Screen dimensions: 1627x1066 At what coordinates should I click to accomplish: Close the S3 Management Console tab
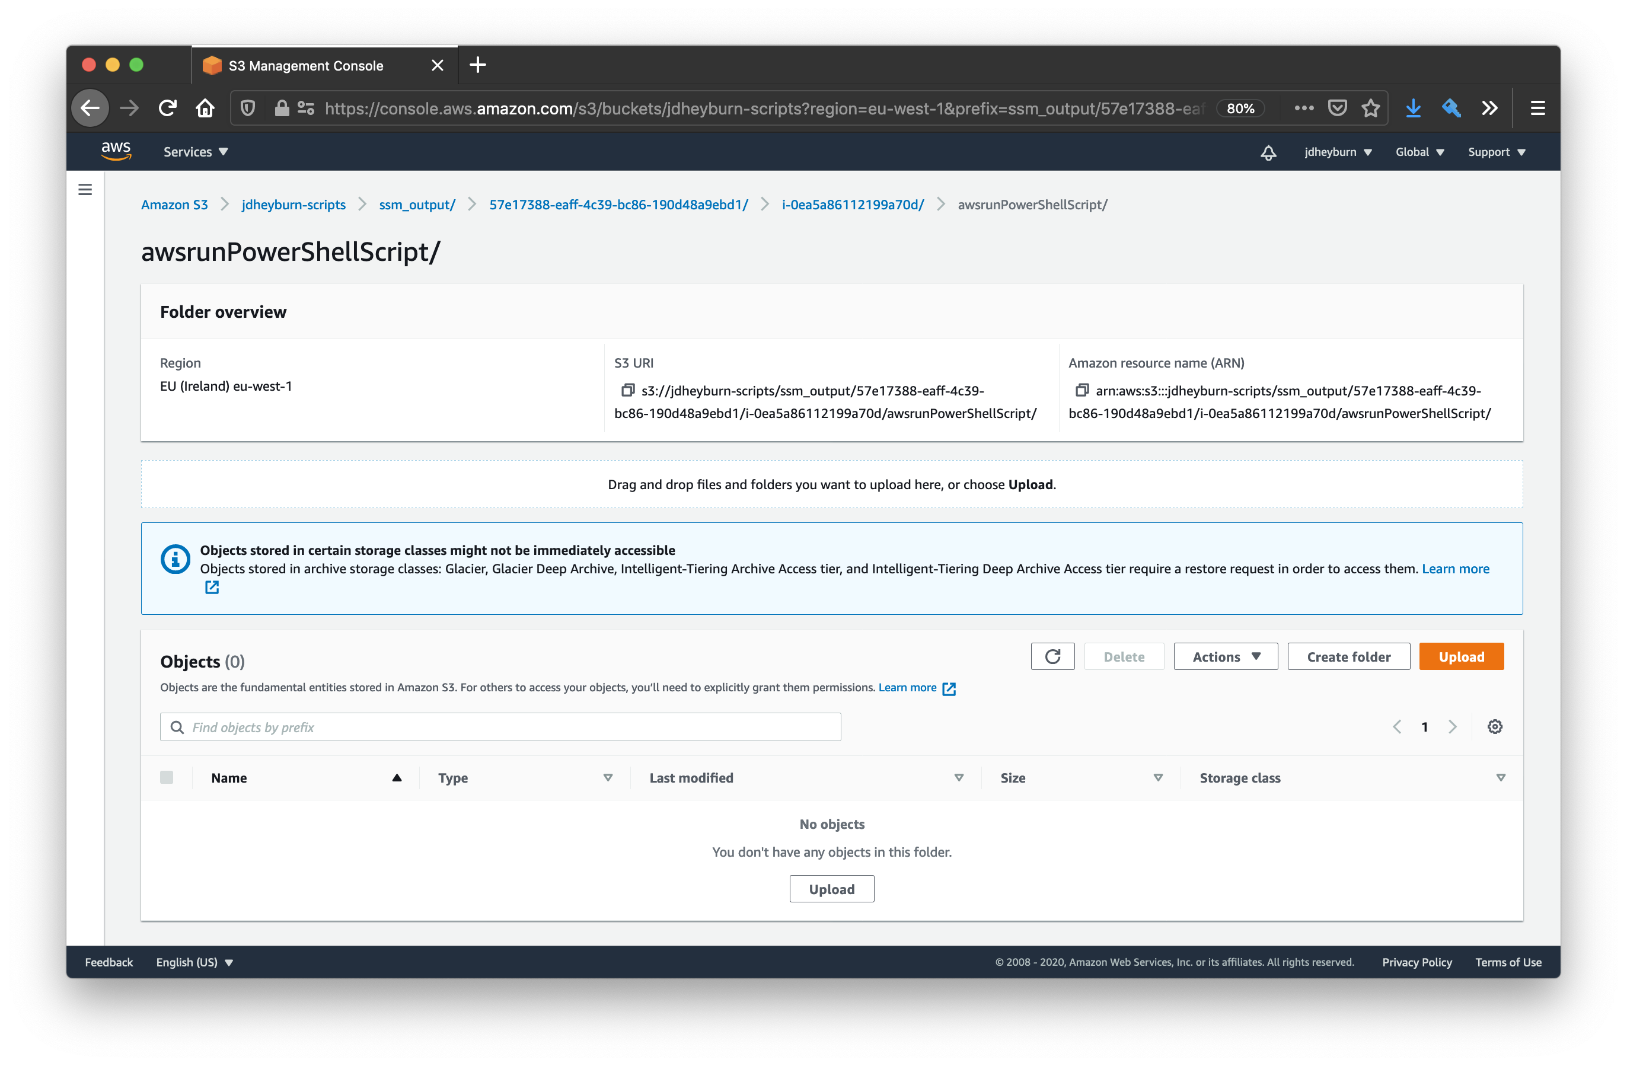pos(438,65)
